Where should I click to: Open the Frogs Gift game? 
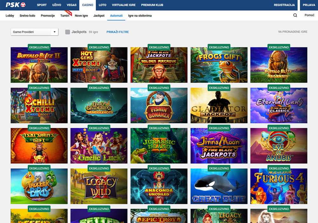pos(219,65)
